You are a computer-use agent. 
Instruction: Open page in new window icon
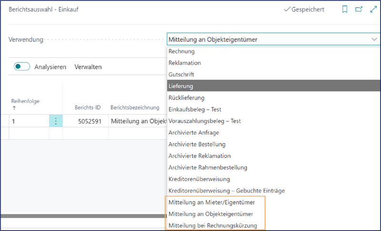pos(359,10)
